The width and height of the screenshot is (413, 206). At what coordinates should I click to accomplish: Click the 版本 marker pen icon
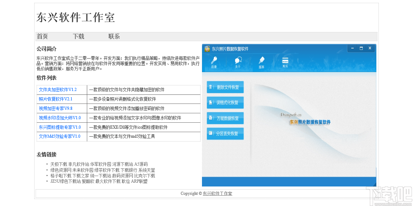pyautogui.click(x=261, y=60)
